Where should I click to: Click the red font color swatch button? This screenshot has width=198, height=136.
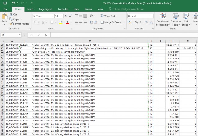[68, 22]
